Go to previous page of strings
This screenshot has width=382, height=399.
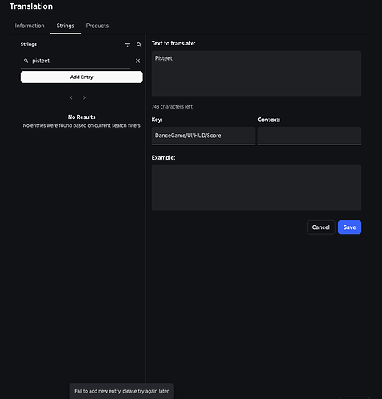coord(71,97)
